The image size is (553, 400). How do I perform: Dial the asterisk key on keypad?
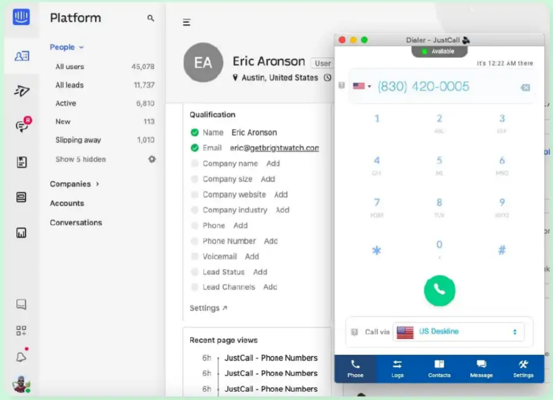pyautogui.click(x=376, y=250)
